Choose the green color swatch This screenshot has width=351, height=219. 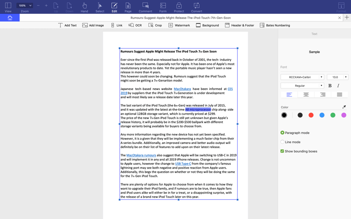coord(333,115)
